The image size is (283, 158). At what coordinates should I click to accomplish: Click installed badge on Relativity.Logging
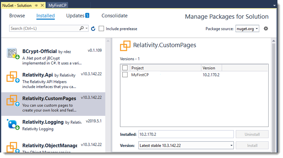17,128
